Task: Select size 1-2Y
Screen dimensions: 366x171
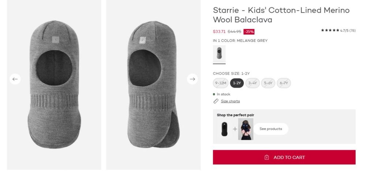Action: click(x=237, y=83)
